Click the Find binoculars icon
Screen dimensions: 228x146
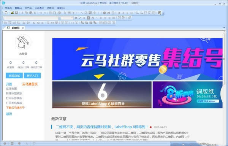109,13
